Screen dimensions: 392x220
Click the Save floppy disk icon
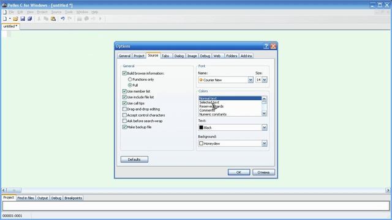click(23, 19)
